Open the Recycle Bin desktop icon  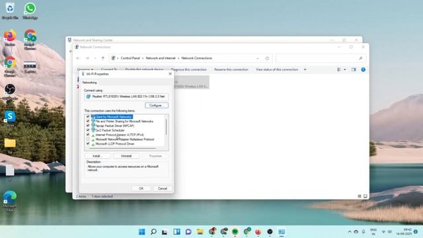pyautogui.click(x=10, y=11)
